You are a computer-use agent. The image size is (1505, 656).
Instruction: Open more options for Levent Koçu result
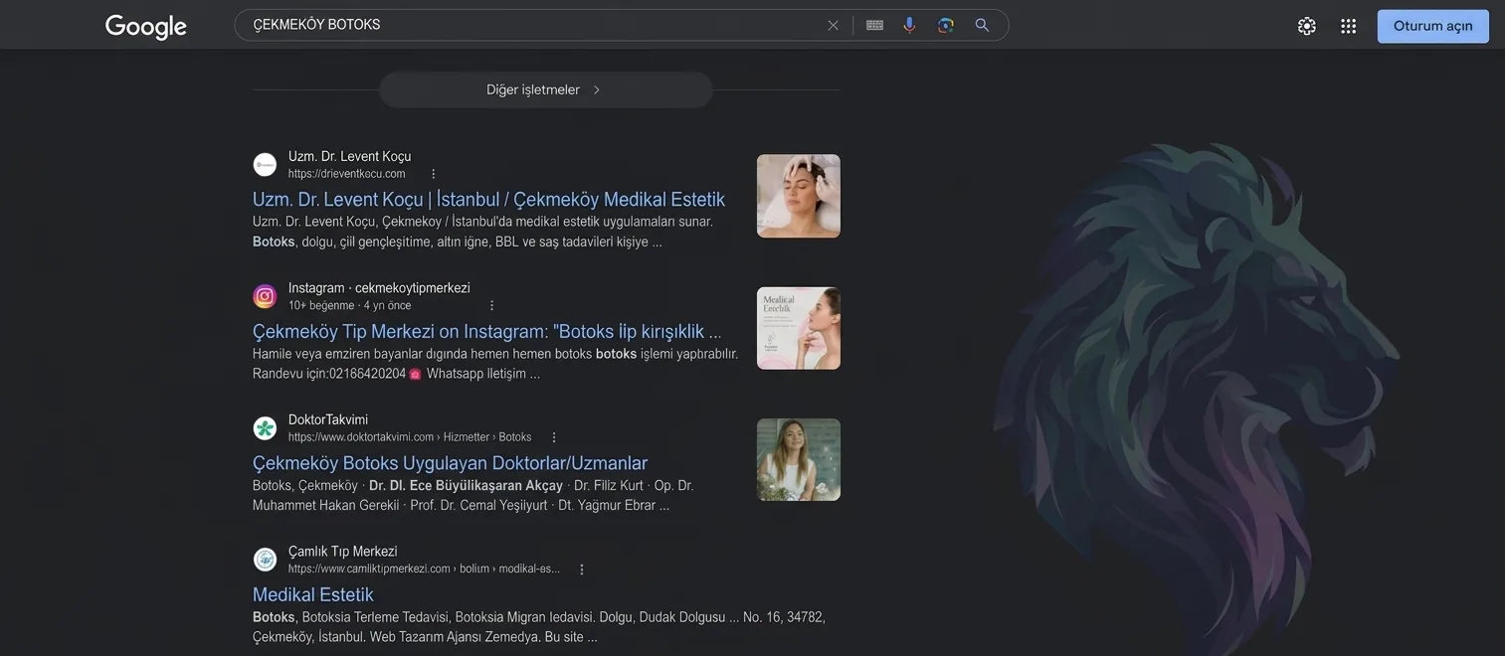tap(433, 174)
